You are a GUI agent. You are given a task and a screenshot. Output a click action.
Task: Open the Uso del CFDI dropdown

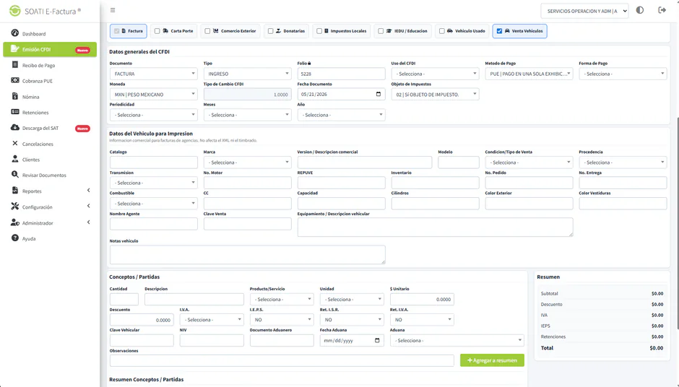(435, 74)
